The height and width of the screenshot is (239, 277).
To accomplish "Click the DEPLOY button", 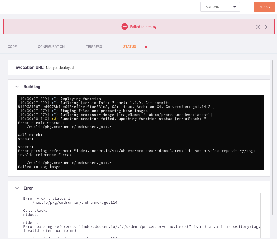I will tap(264, 7).
